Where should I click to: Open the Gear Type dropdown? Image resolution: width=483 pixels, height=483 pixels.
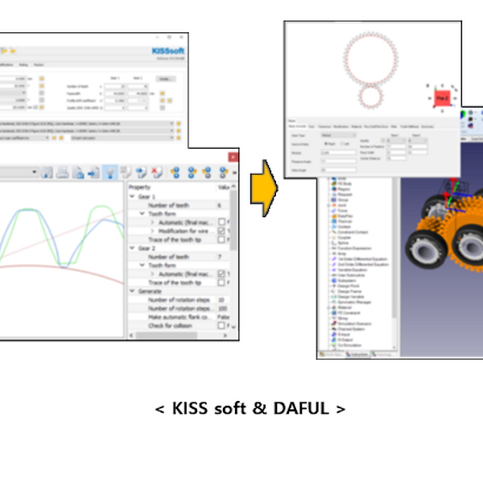pyautogui.click(x=338, y=136)
